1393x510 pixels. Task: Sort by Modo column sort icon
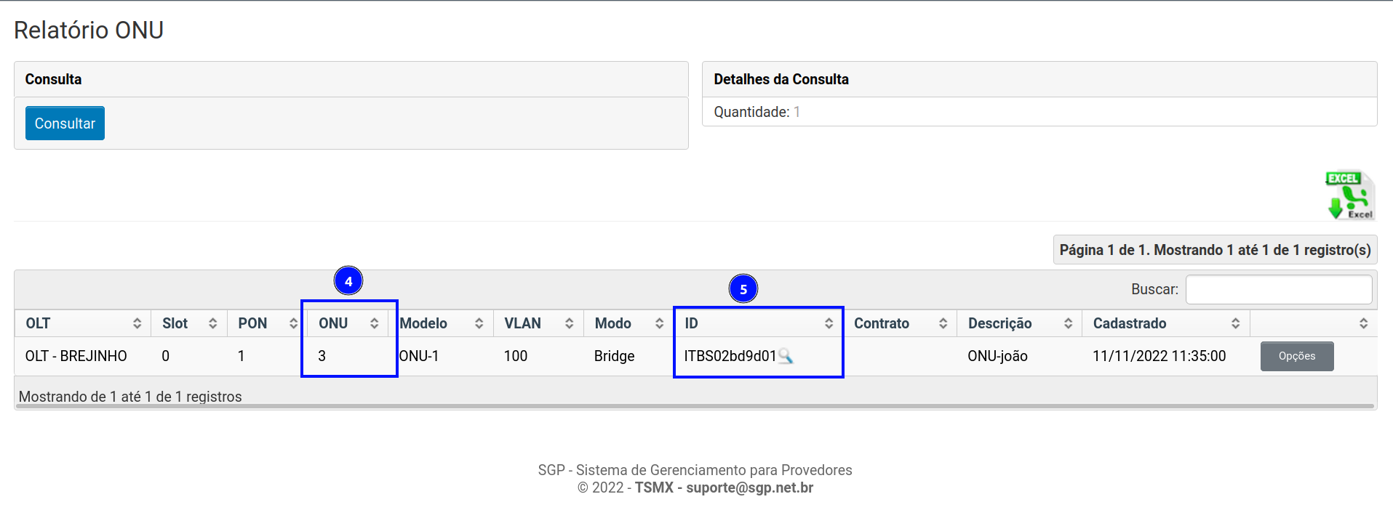[659, 323]
